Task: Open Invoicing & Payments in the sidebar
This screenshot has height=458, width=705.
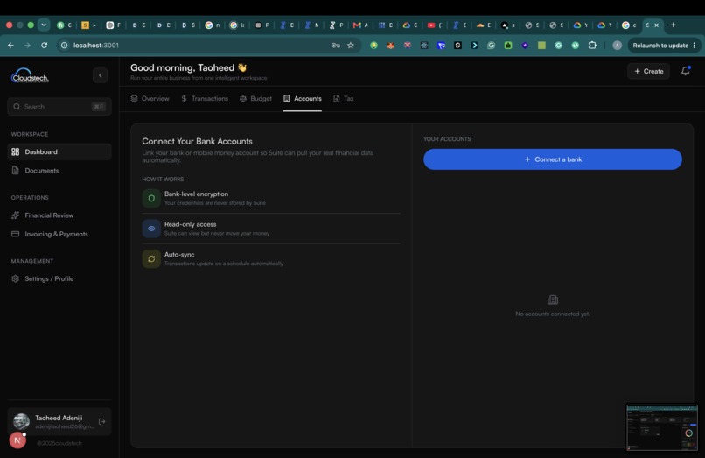Action: [59, 234]
